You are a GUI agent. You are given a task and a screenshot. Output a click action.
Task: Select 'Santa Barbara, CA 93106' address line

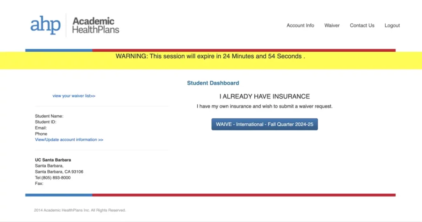point(59,172)
